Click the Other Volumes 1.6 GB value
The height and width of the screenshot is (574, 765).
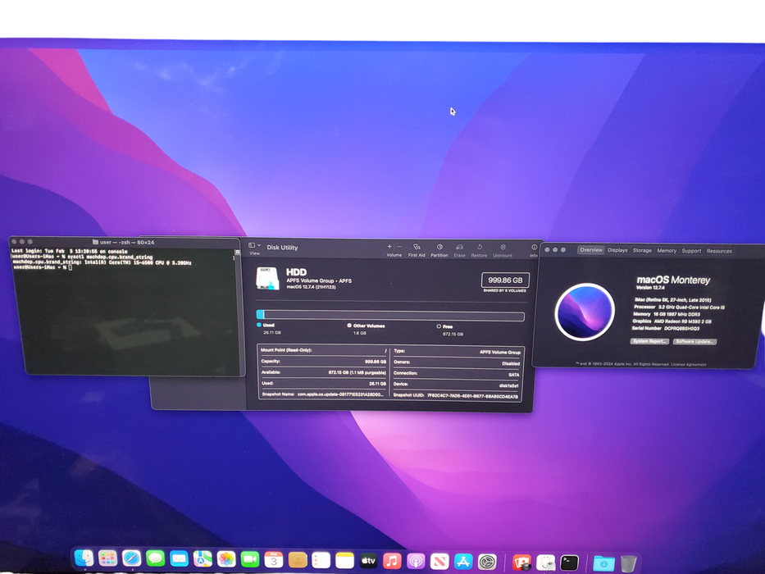click(x=360, y=333)
